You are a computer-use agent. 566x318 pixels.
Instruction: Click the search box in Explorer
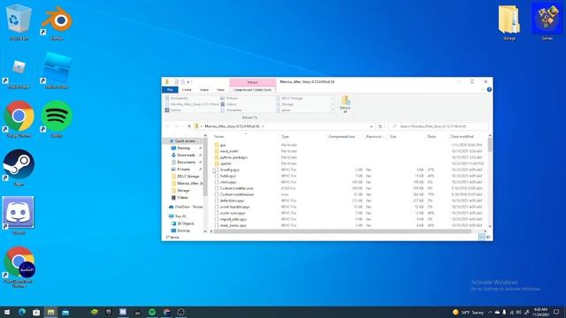(439, 126)
